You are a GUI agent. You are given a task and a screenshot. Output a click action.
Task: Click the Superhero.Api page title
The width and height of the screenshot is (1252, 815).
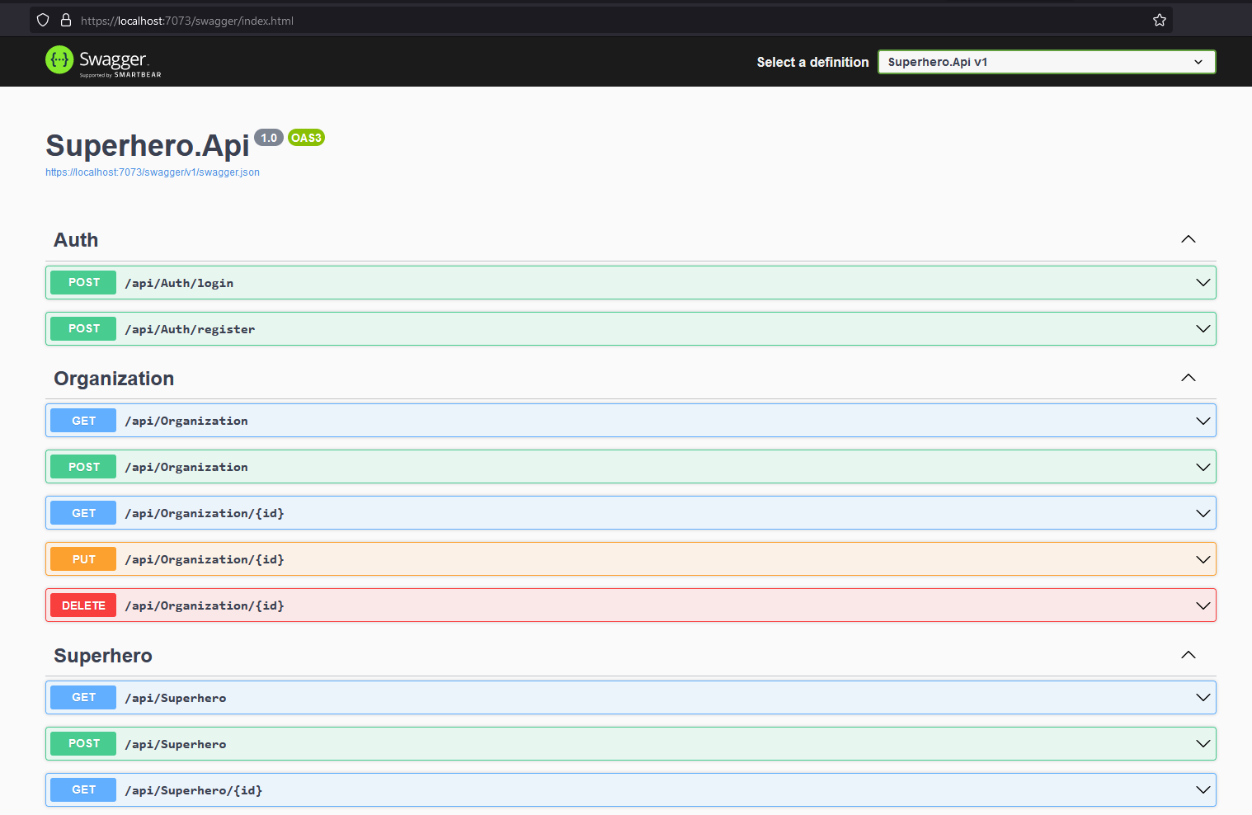click(x=148, y=145)
